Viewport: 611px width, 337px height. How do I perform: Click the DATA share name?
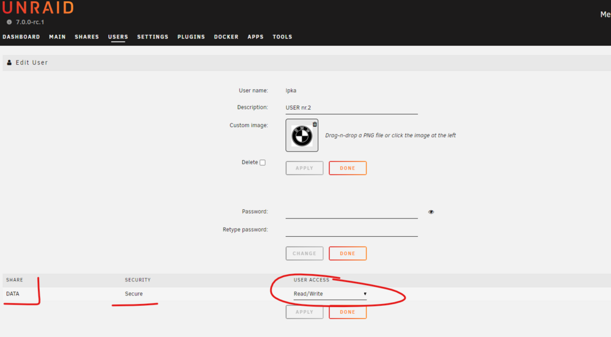12,294
